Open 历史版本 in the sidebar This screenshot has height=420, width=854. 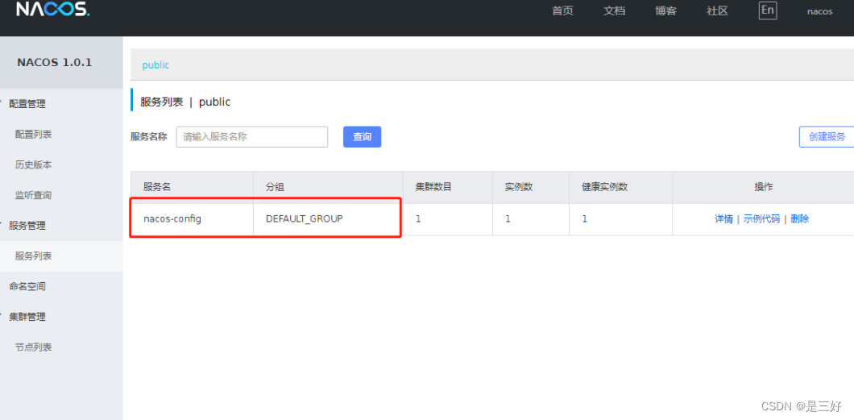pyautogui.click(x=33, y=165)
